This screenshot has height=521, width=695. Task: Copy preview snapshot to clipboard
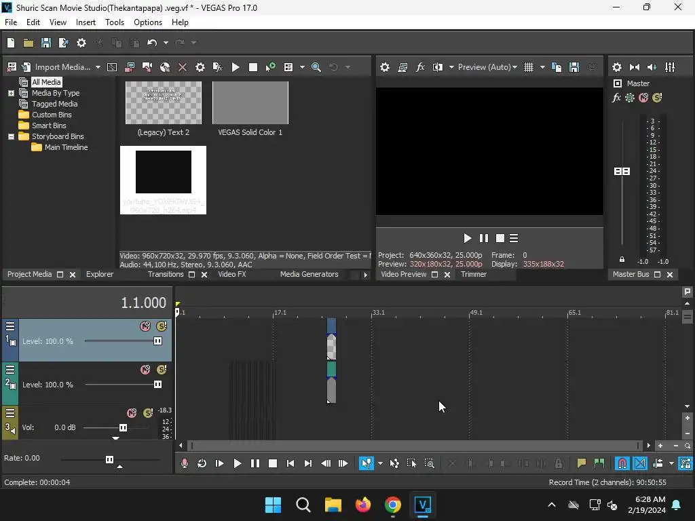pyautogui.click(x=557, y=67)
